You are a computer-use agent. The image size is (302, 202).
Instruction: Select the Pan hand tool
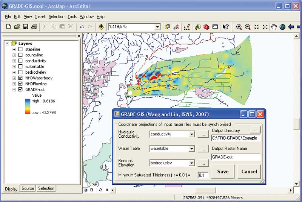coord(274,27)
